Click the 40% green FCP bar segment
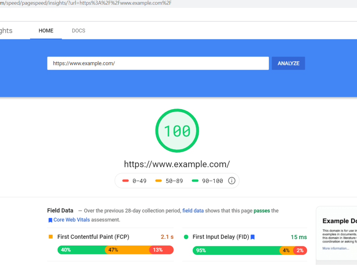Screen dimensions: 357x268 tap(81, 250)
